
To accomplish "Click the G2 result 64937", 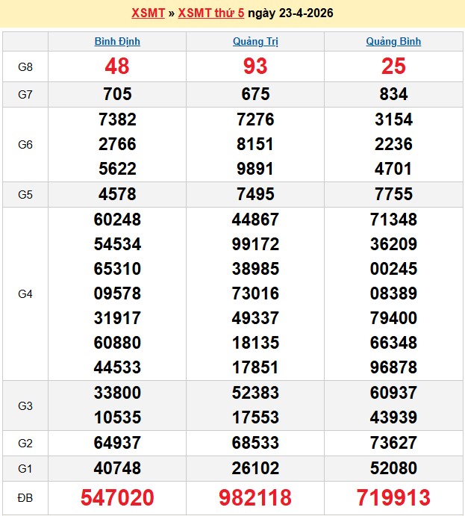I will pyautogui.click(x=117, y=443).
